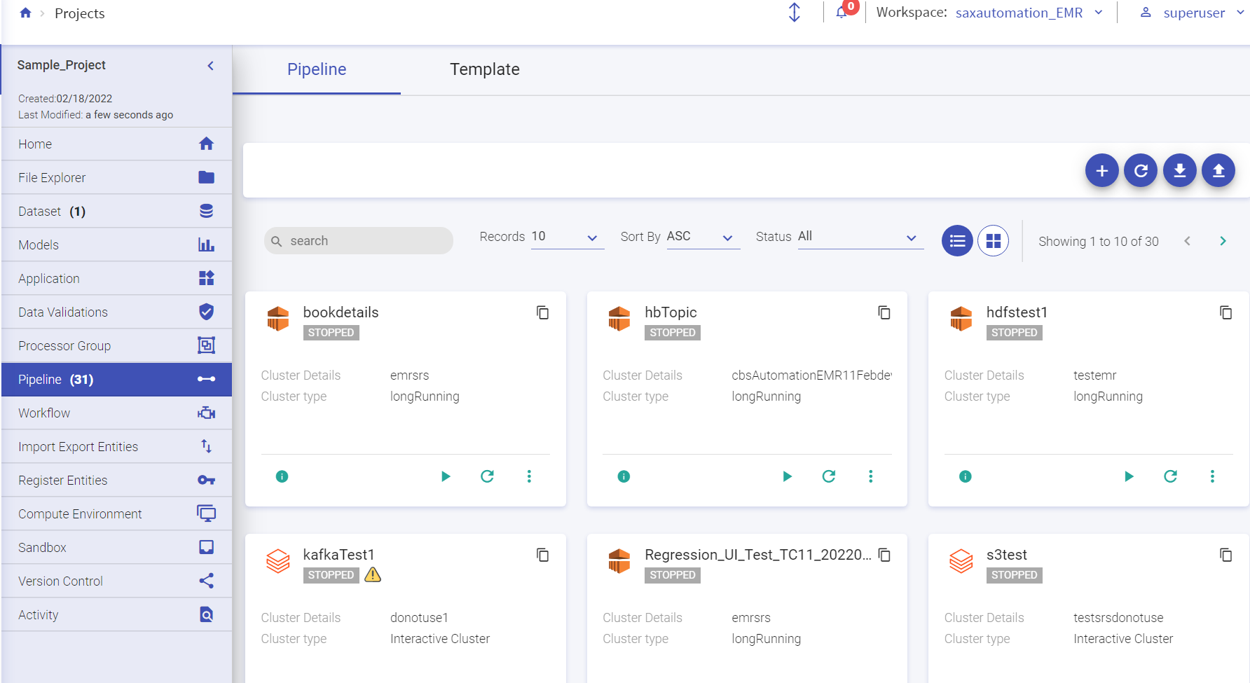1250x683 pixels.
Task: Collapse the Sample_Project sidebar
Action: point(210,65)
